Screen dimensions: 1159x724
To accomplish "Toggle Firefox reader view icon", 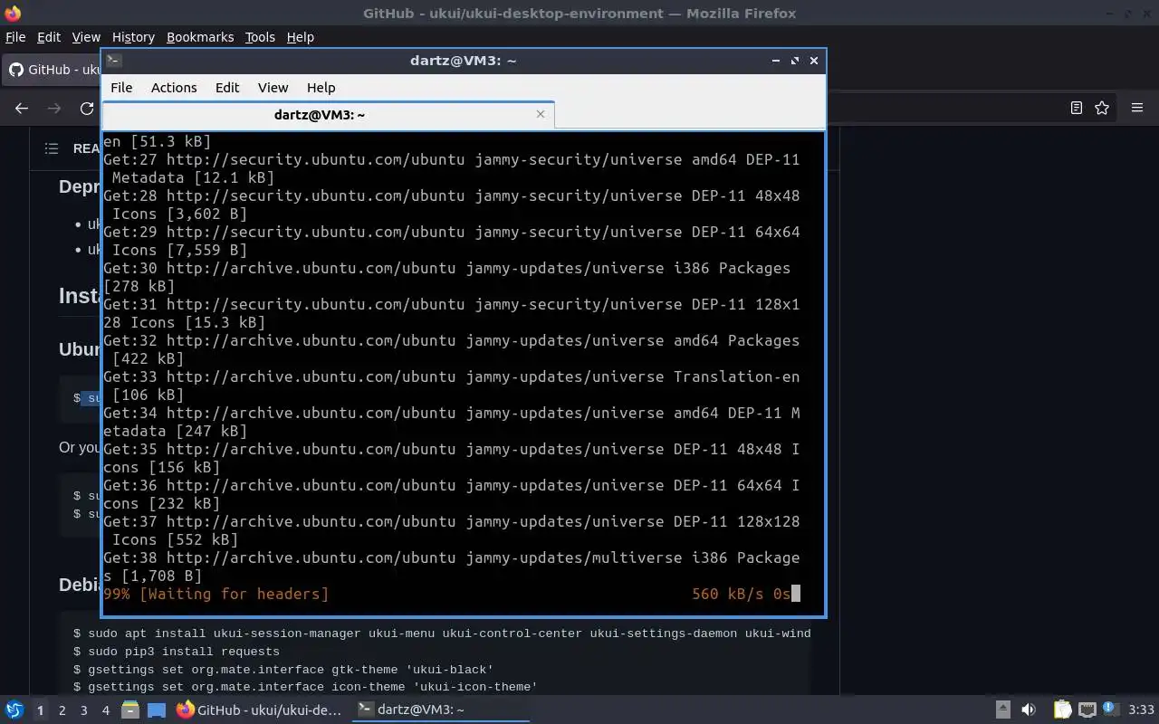I will pos(1077,108).
